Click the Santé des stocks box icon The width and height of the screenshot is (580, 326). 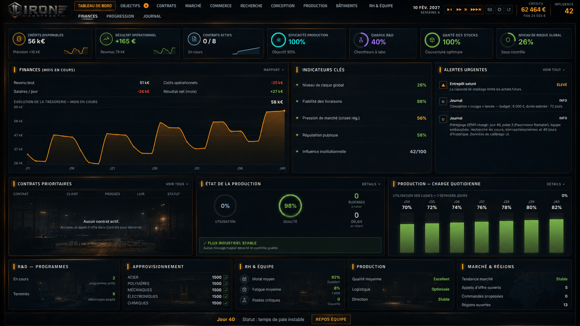point(432,40)
